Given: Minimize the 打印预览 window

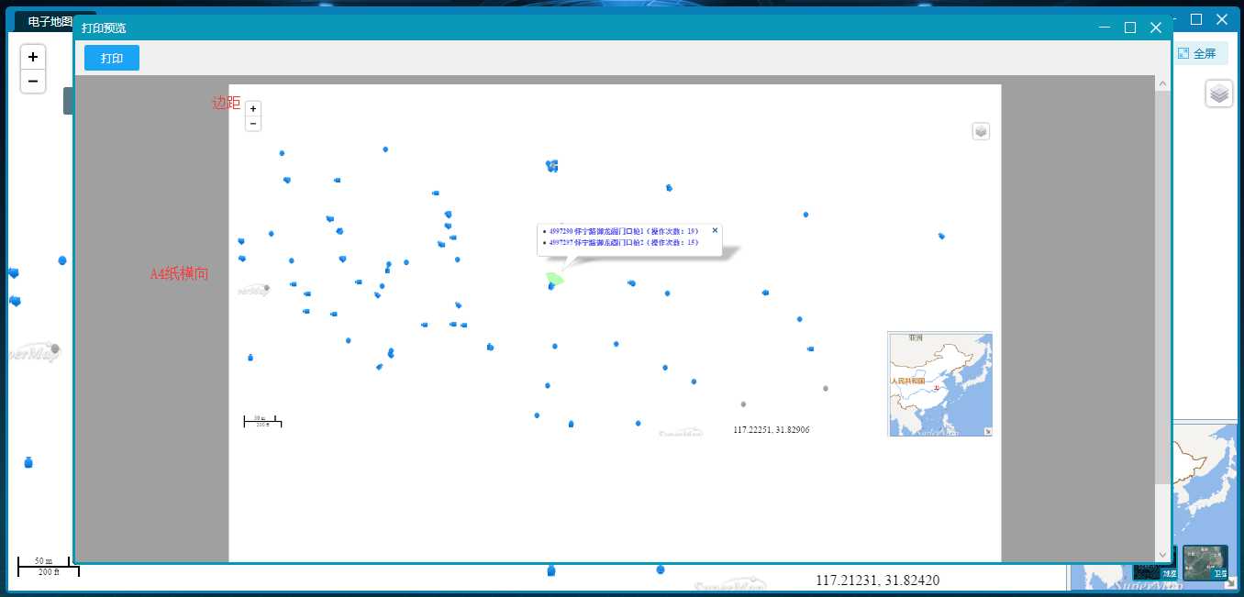Looking at the screenshot, I should [x=1105, y=28].
